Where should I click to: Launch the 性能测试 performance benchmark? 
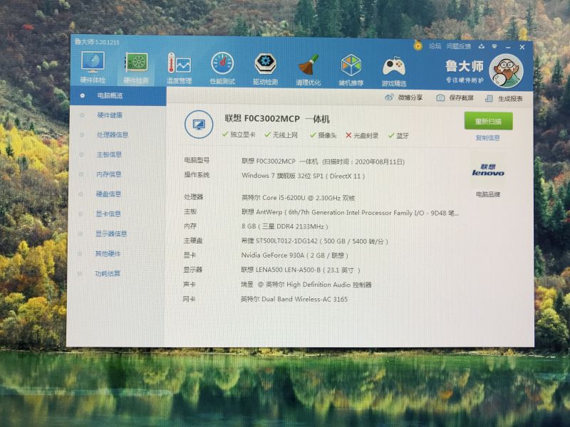[222, 68]
